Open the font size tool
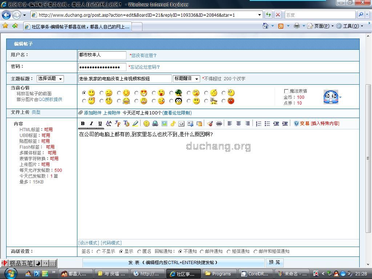The height and width of the screenshot is (279, 372). (109, 124)
